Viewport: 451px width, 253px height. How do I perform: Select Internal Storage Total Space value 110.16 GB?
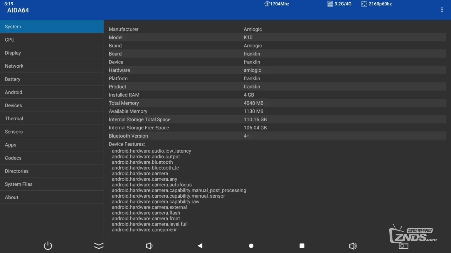pos(255,119)
